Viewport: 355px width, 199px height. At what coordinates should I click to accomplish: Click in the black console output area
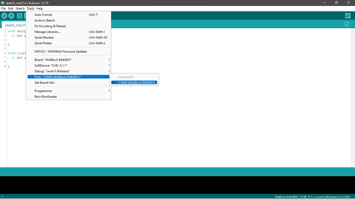(177, 185)
